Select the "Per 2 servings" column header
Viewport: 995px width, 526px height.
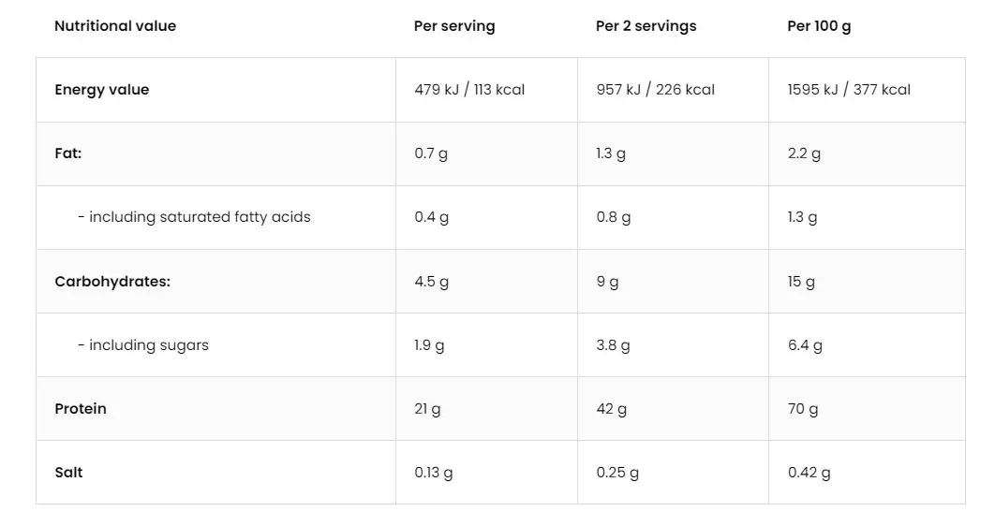click(646, 26)
